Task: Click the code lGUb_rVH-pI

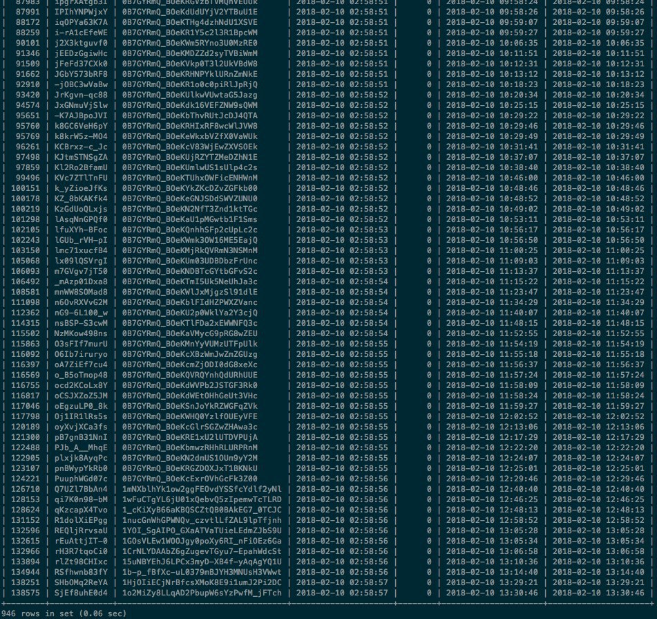Action: (81, 240)
